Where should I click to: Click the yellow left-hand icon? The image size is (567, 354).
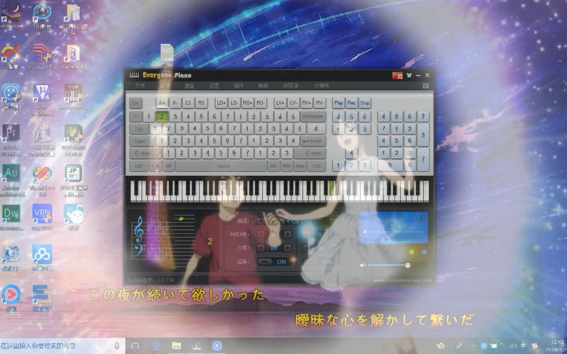coord(412,252)
